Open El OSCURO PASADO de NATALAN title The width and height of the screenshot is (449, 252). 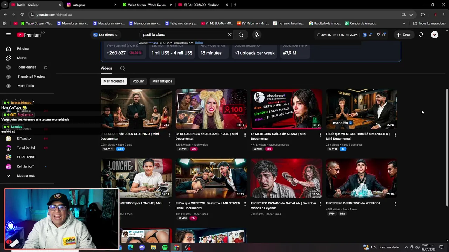click(x=283, y=205)
